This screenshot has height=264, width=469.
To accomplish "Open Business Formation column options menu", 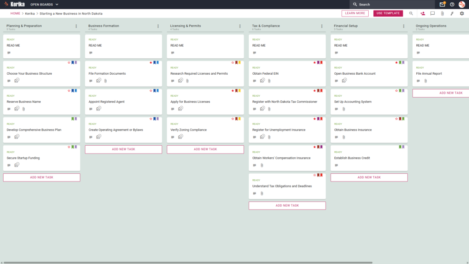I will click(158, 26).
